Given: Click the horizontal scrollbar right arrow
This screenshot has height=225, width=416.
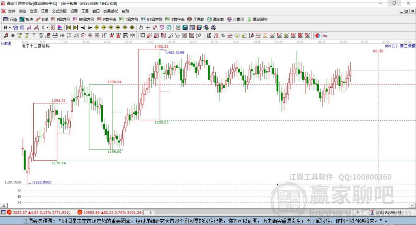Looking at the screenshot, I should pyautogui.click(x=358, y=212).
